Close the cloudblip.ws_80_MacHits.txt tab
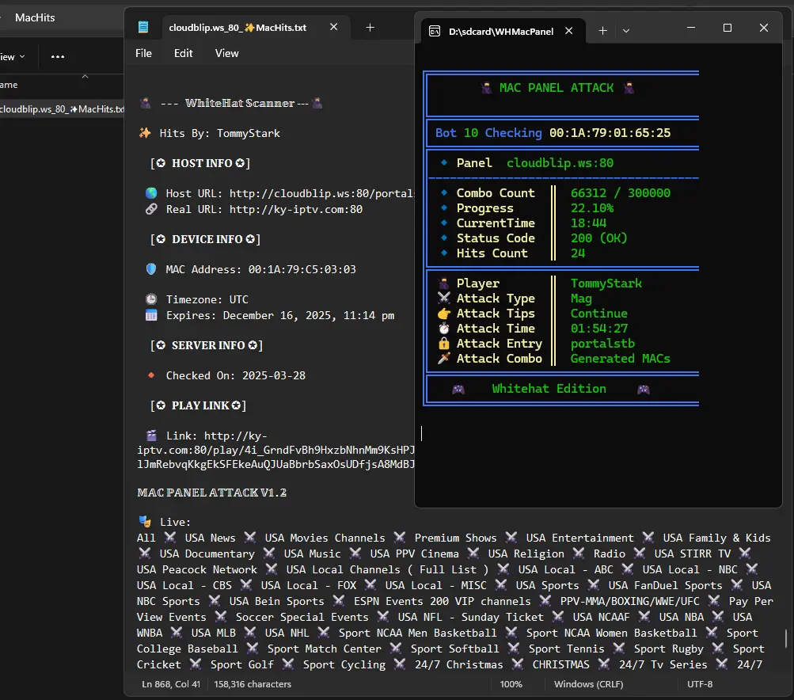 tap(334, 27)
